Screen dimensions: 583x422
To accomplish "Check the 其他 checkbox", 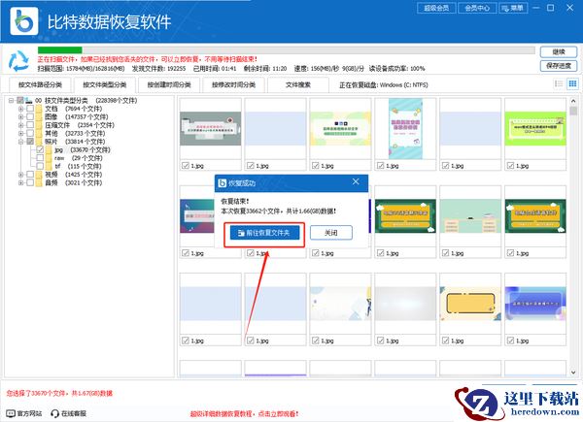I will (30, 133).
